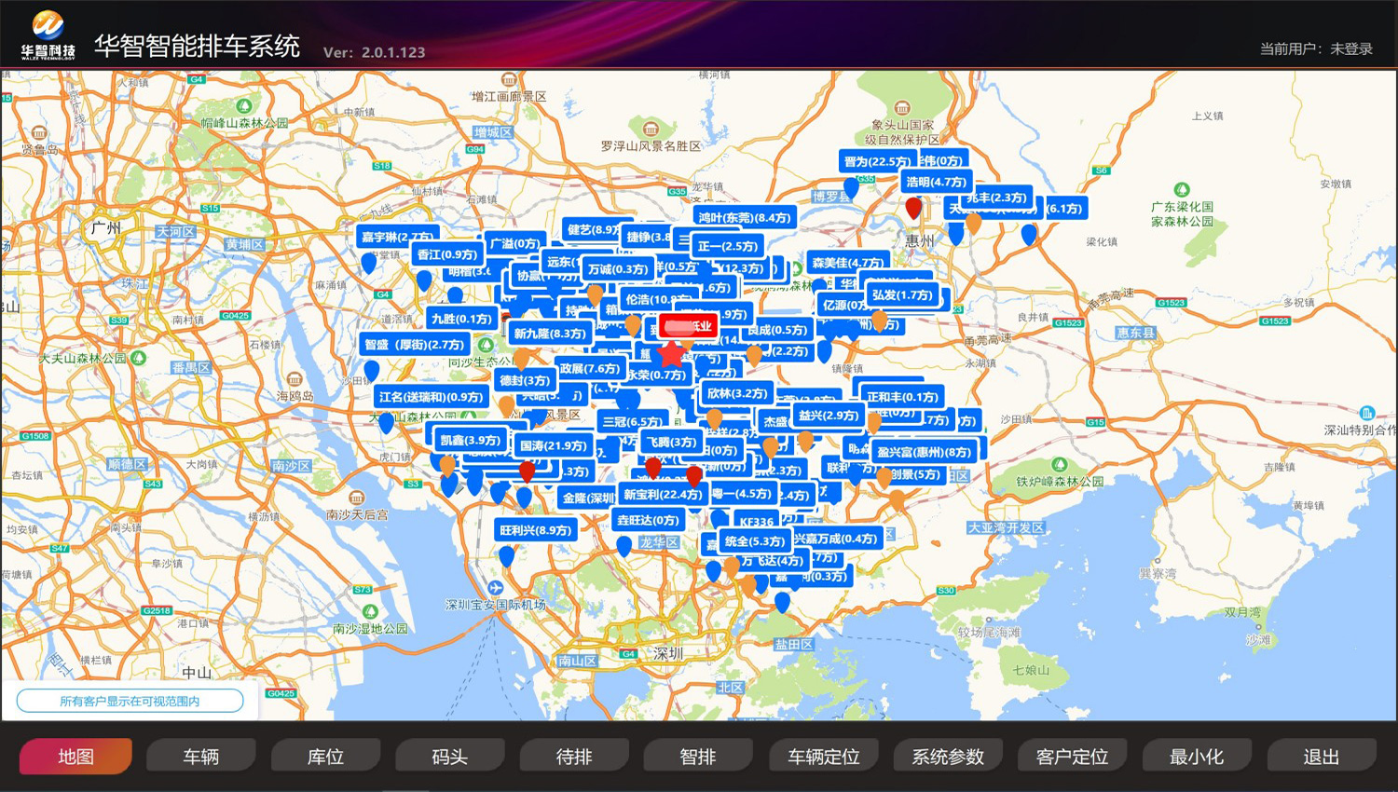Click the red star depot marker
This screenshot has width=1398, height=792.
pyautogui.click(x=671, y=354)
